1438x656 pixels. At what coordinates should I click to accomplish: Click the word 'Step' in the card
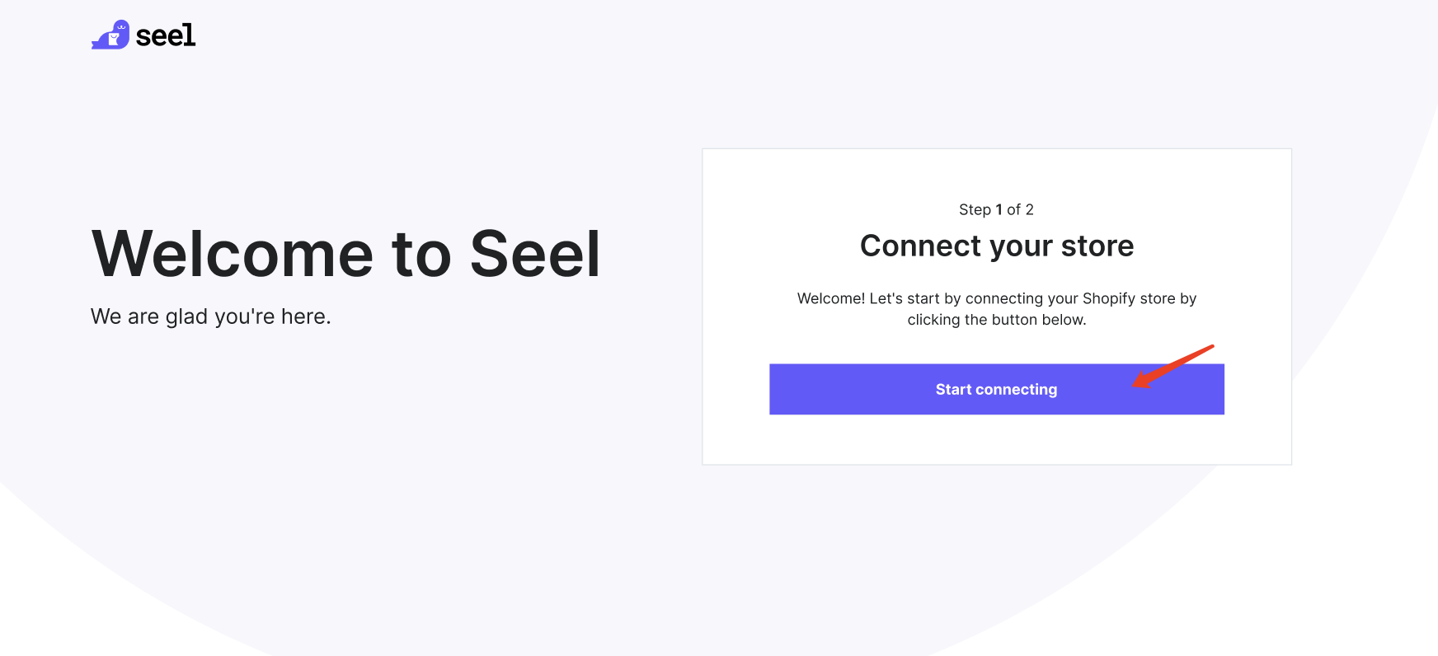(975, 209)
